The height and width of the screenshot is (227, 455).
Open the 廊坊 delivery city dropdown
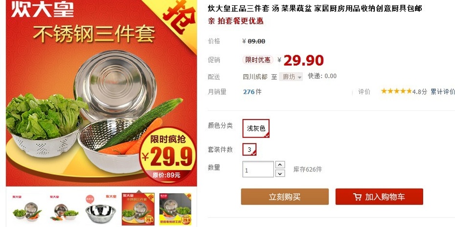[x=291, y=77]
